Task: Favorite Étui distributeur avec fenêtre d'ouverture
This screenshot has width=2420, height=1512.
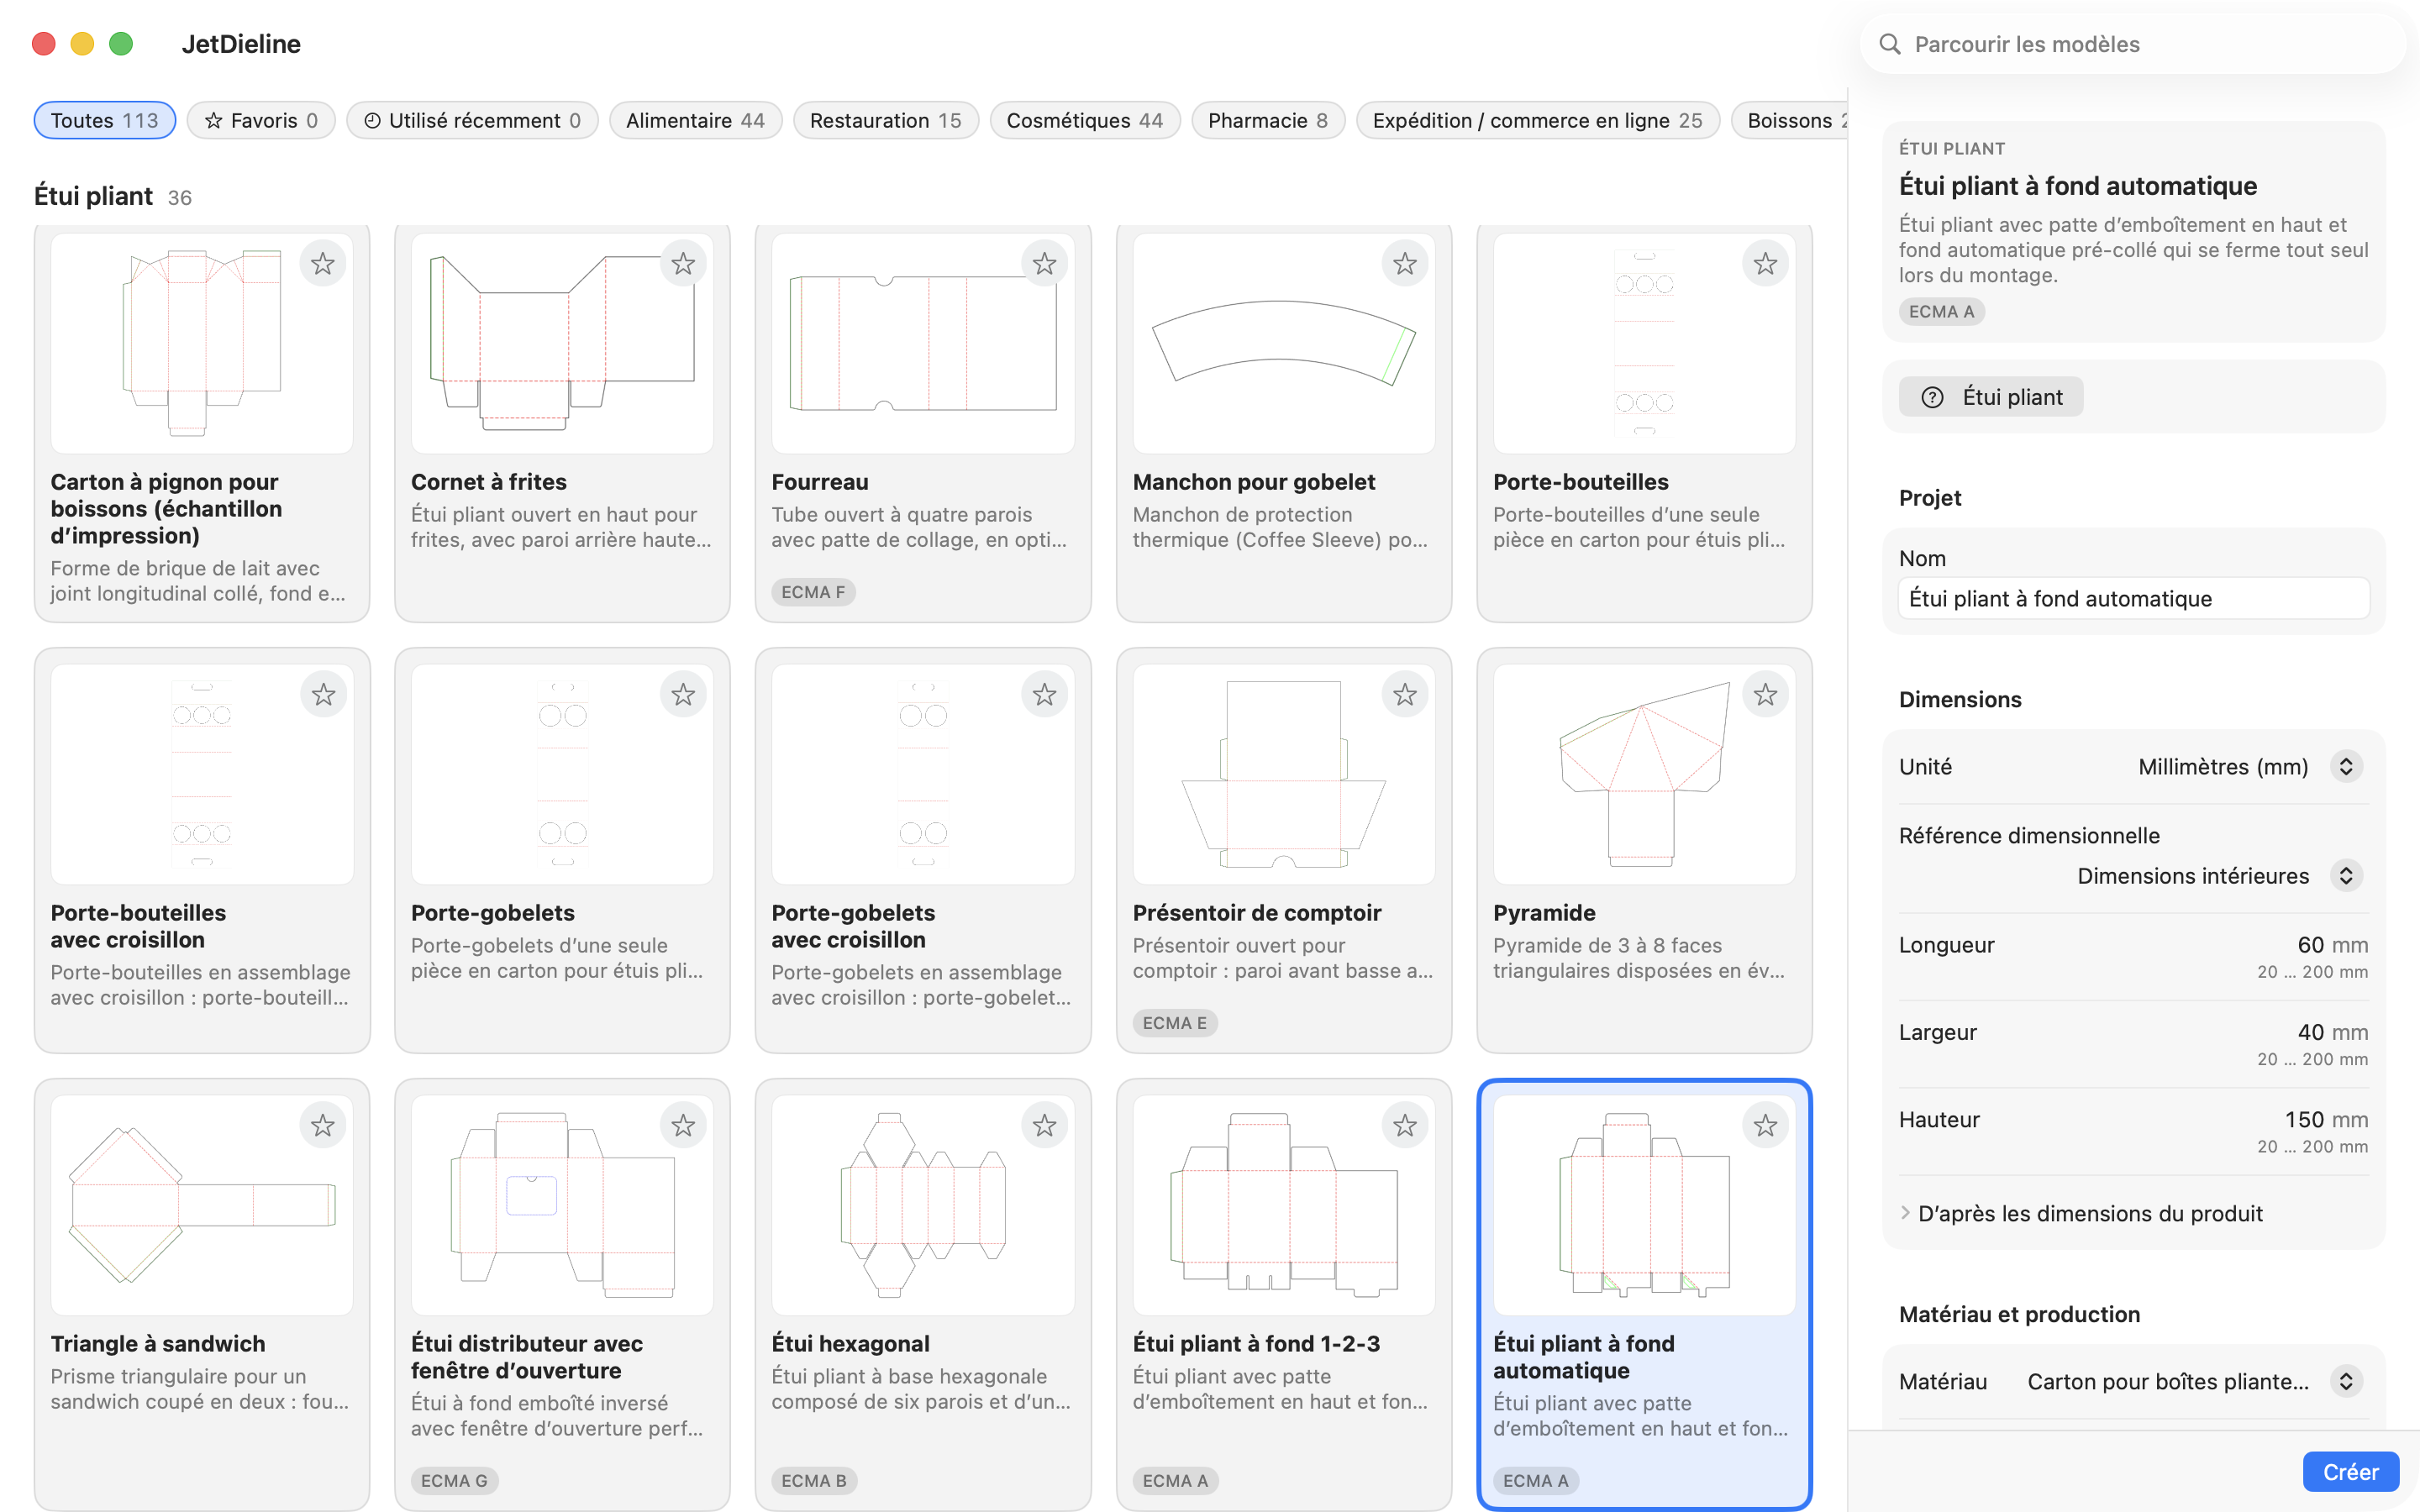Action: 683,1126
